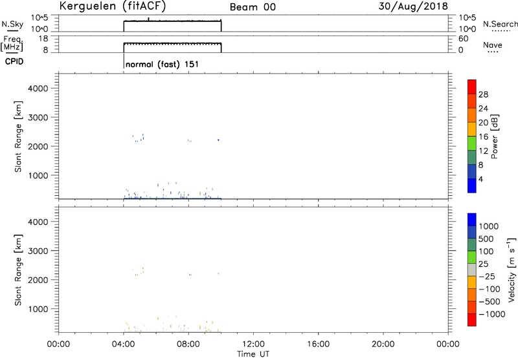Viewport: 518px width, 358px height.
Task: Click the date '30/Aug/2018'
Action: tap(413, 6)
